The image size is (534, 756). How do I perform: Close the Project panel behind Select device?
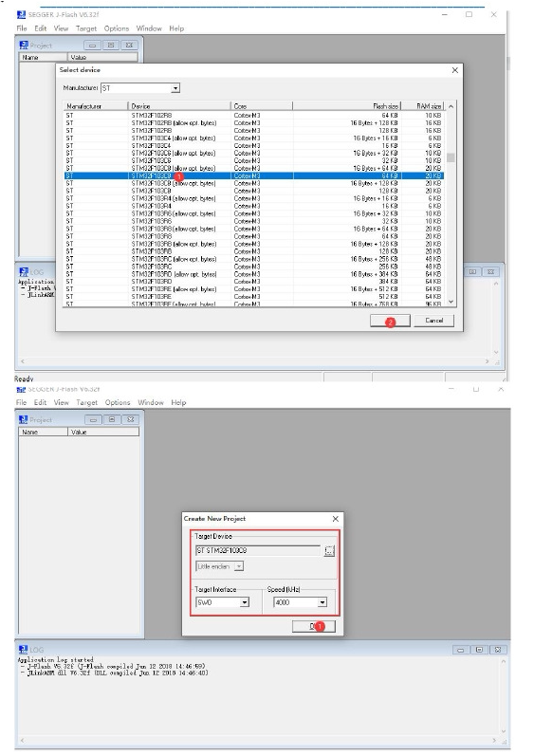[x=129, y=45]
